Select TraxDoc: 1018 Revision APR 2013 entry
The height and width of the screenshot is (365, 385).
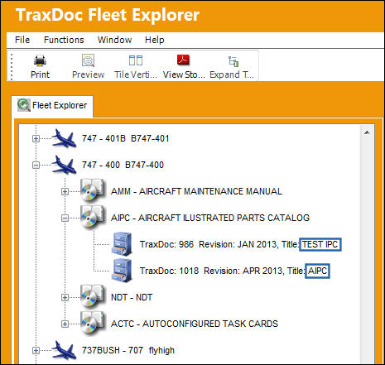(234, 271)
